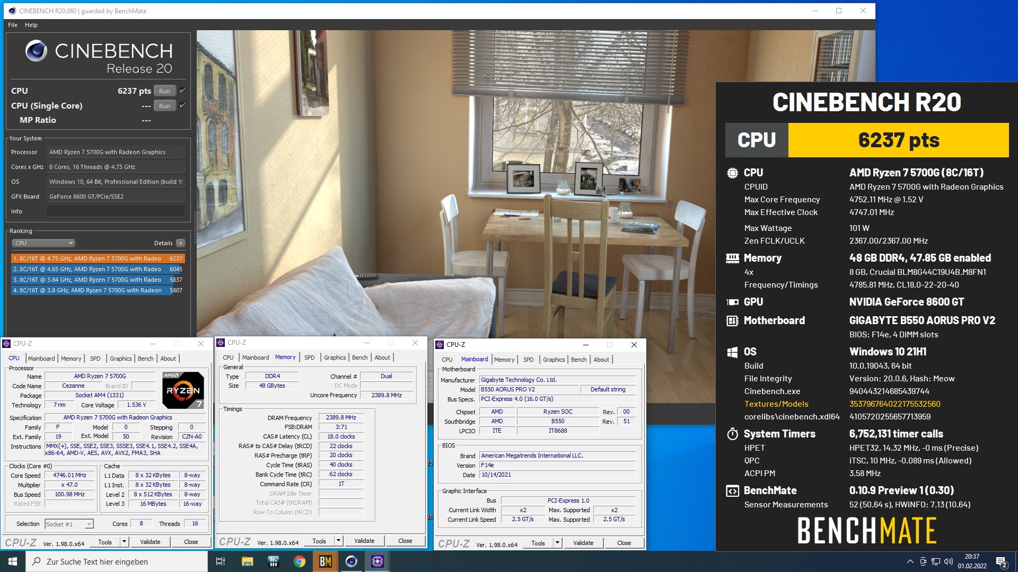Toggle the CPU test checkbox in Cinebench
This screenshot has width=1018, height=572.
[x=182, y=91]
